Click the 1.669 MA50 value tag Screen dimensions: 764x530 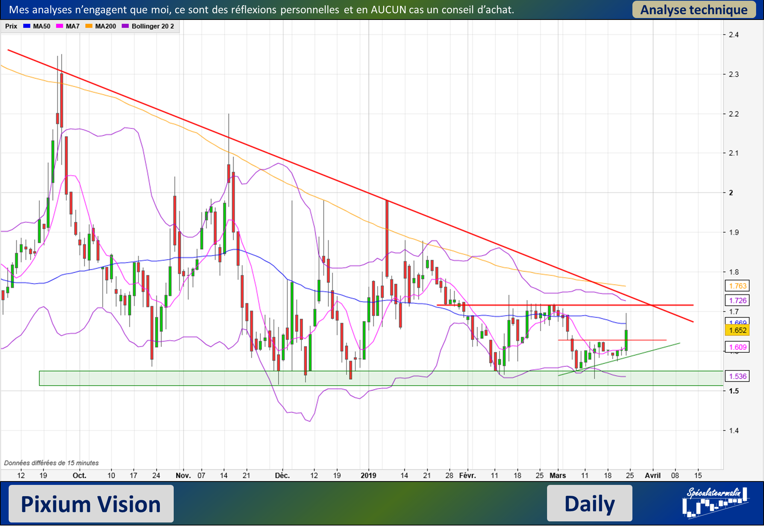(737, 322)
